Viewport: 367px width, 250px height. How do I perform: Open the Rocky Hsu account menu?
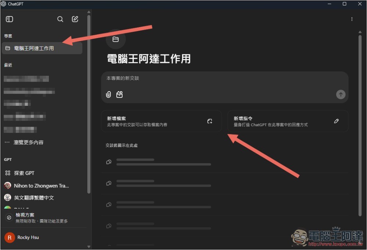pyautogui.click(x=28, y=238)
